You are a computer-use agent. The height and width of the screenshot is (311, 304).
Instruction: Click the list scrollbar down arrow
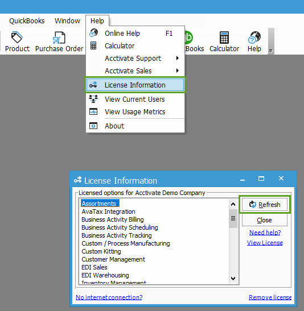pyautogui.click(x=233, y=278)
